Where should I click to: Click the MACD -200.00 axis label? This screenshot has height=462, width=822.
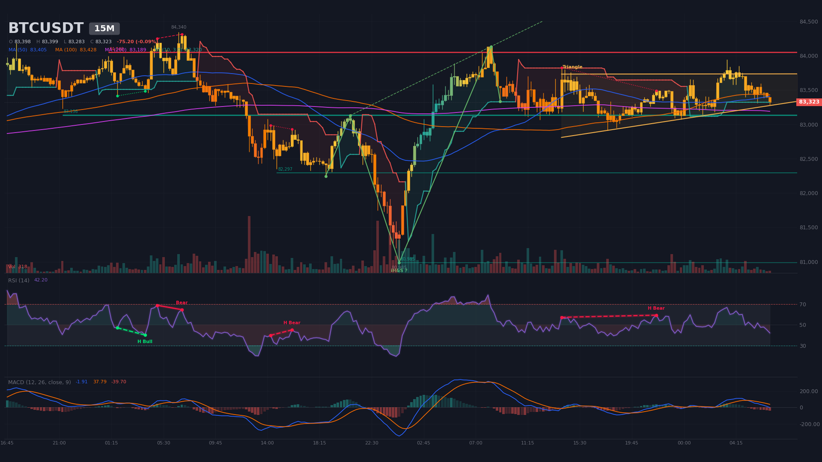click(x=809, y=425)
